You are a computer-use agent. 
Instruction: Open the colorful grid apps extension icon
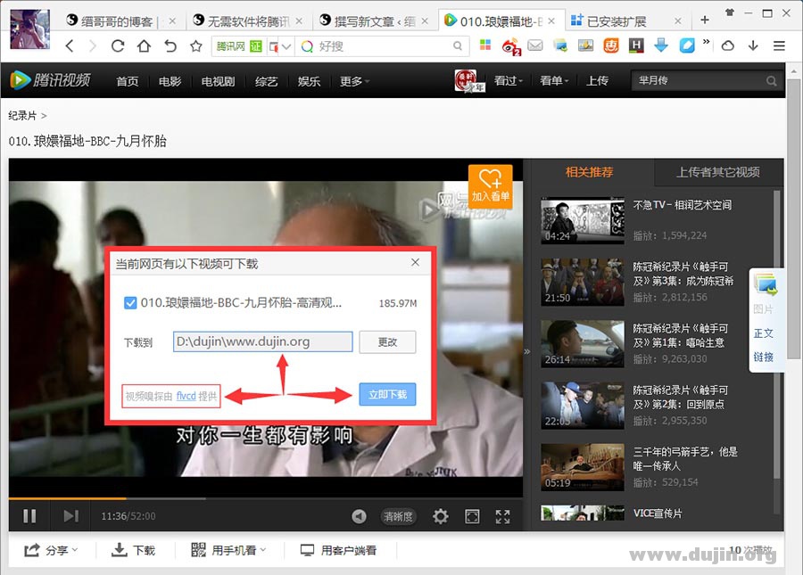click(x=485, y=45)
